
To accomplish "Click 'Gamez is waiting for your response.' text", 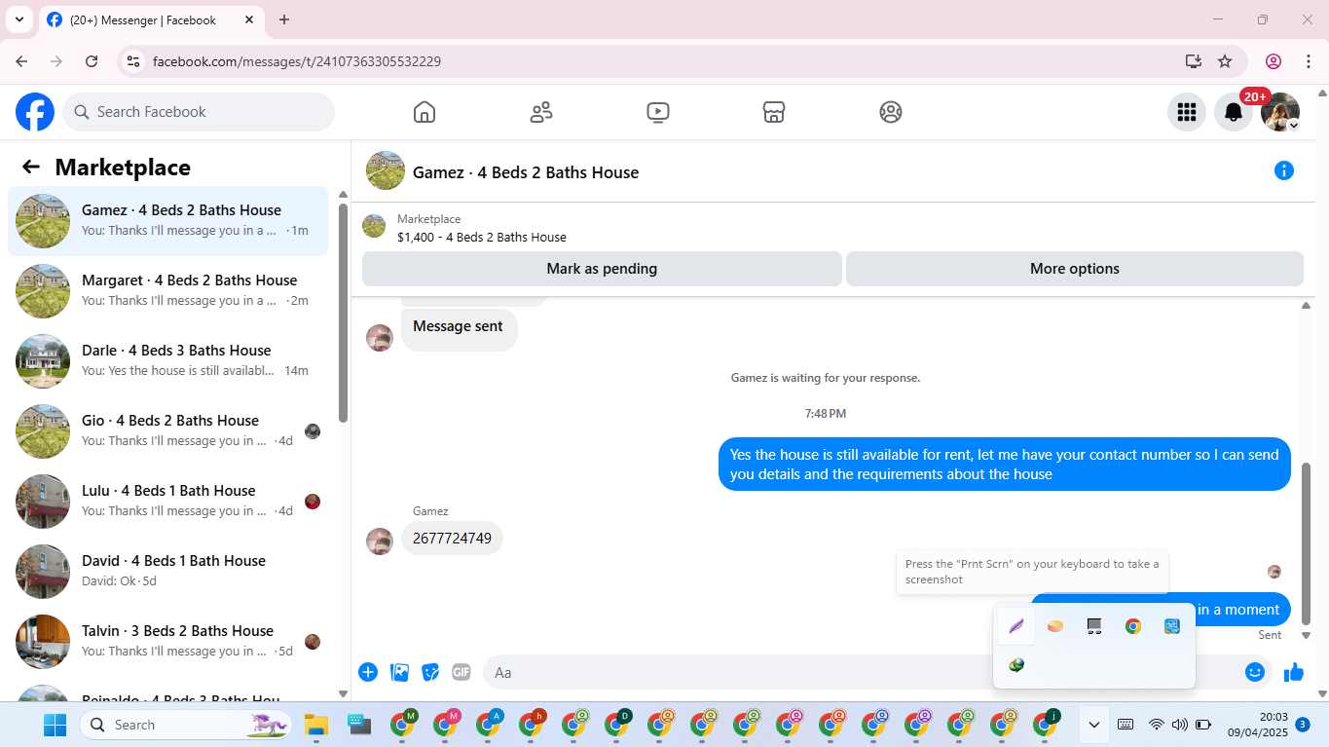I will 826,378.
